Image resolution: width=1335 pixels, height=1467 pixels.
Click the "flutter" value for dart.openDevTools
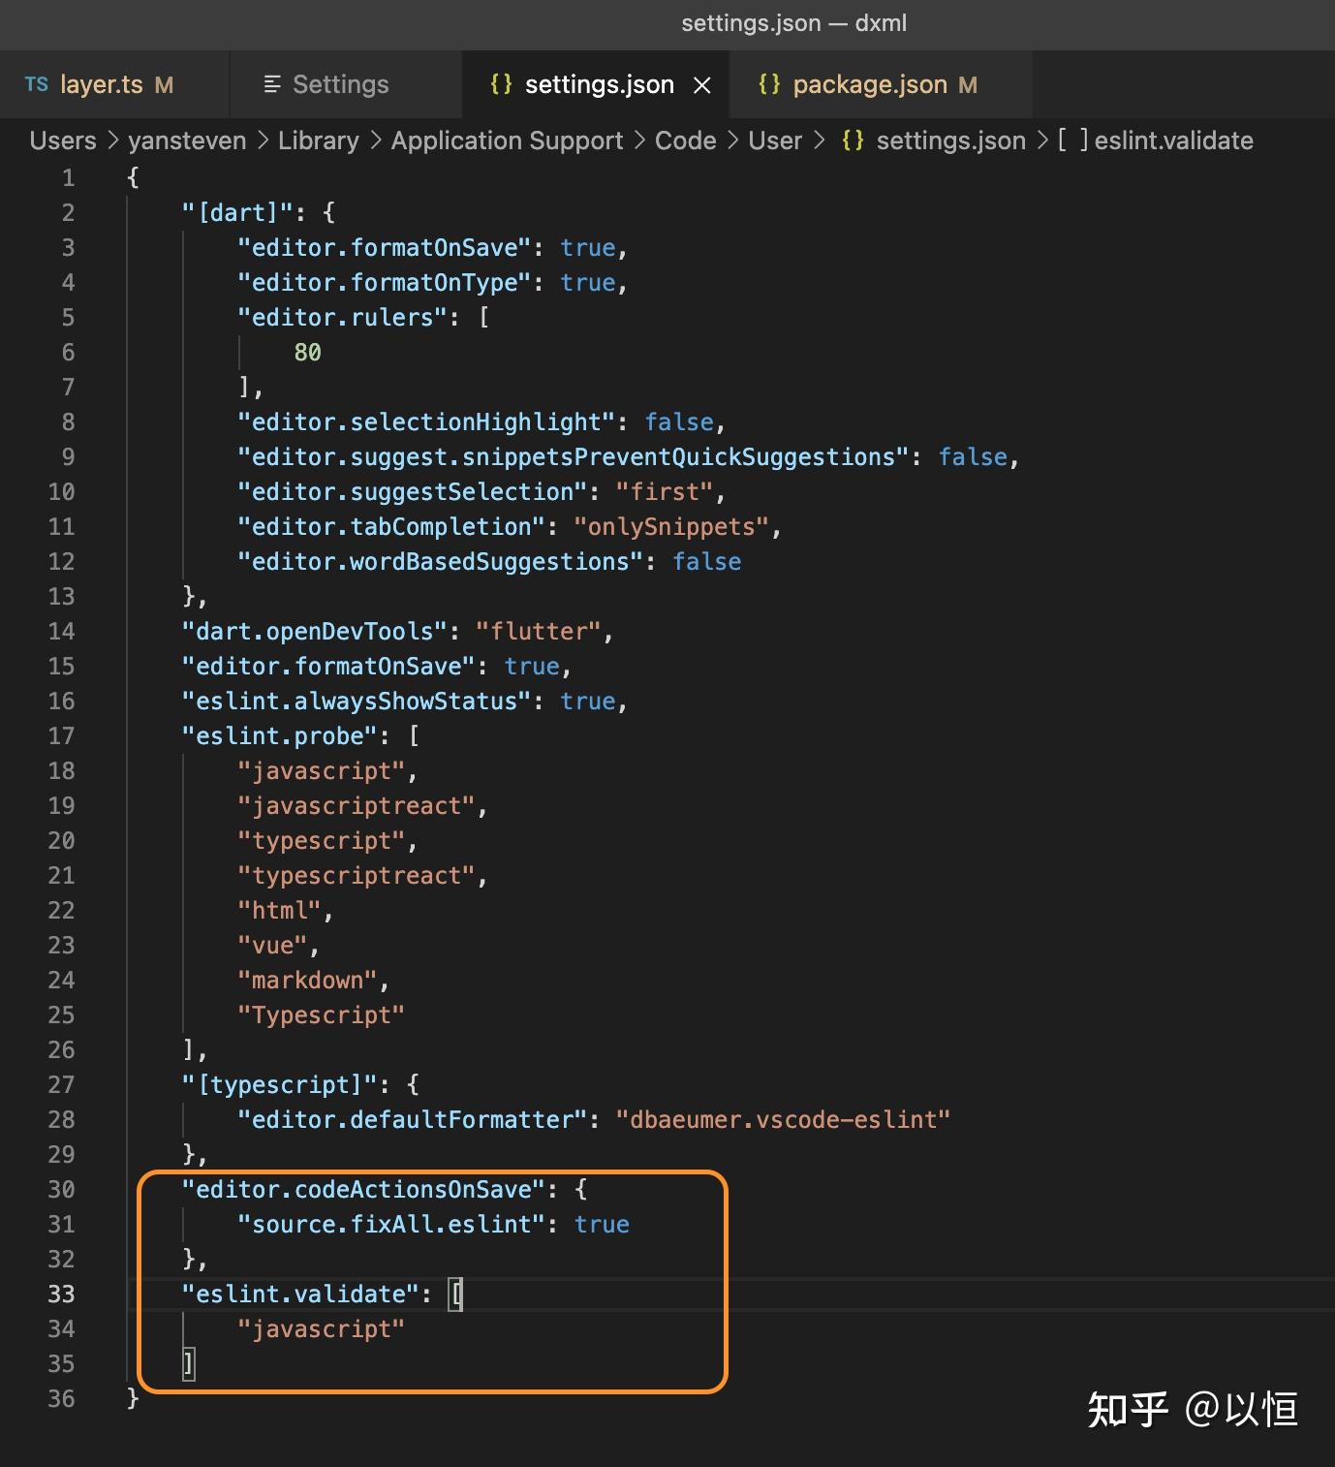538,631
